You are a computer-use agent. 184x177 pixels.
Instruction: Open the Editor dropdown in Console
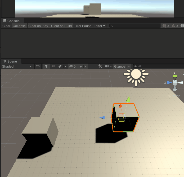coord(99,26)
